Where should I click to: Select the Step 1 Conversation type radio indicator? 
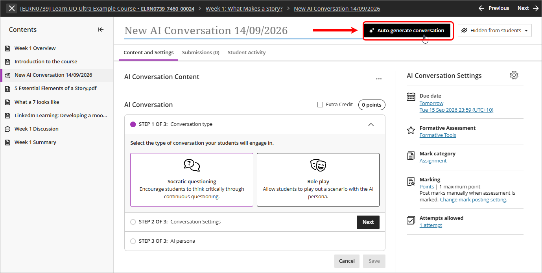[133, 124]
